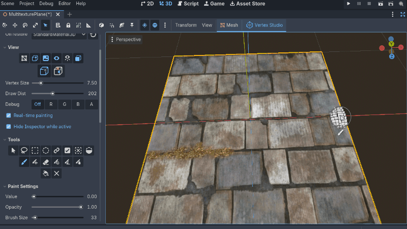The width and height of the screenshot is (407, 229).
Task: Click the lock selected node icon
Action: coord(68,25)
